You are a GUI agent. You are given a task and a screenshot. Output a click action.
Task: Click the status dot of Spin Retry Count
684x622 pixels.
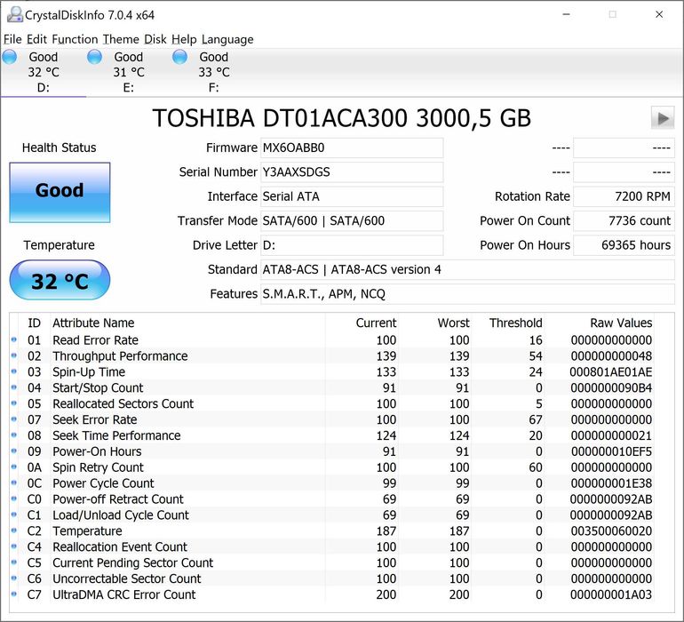14,467
